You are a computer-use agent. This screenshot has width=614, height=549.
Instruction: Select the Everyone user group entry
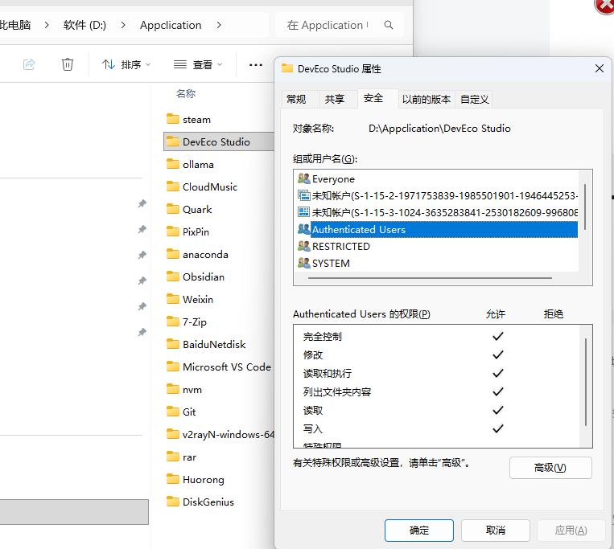[332, 179]
